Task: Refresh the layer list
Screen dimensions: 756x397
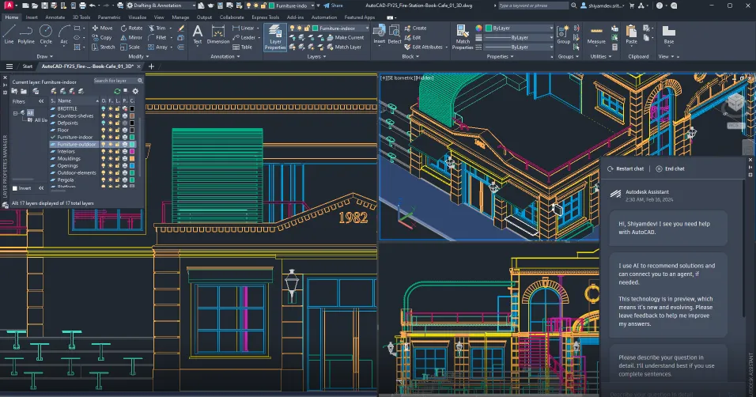Action: tap(117, 91)
